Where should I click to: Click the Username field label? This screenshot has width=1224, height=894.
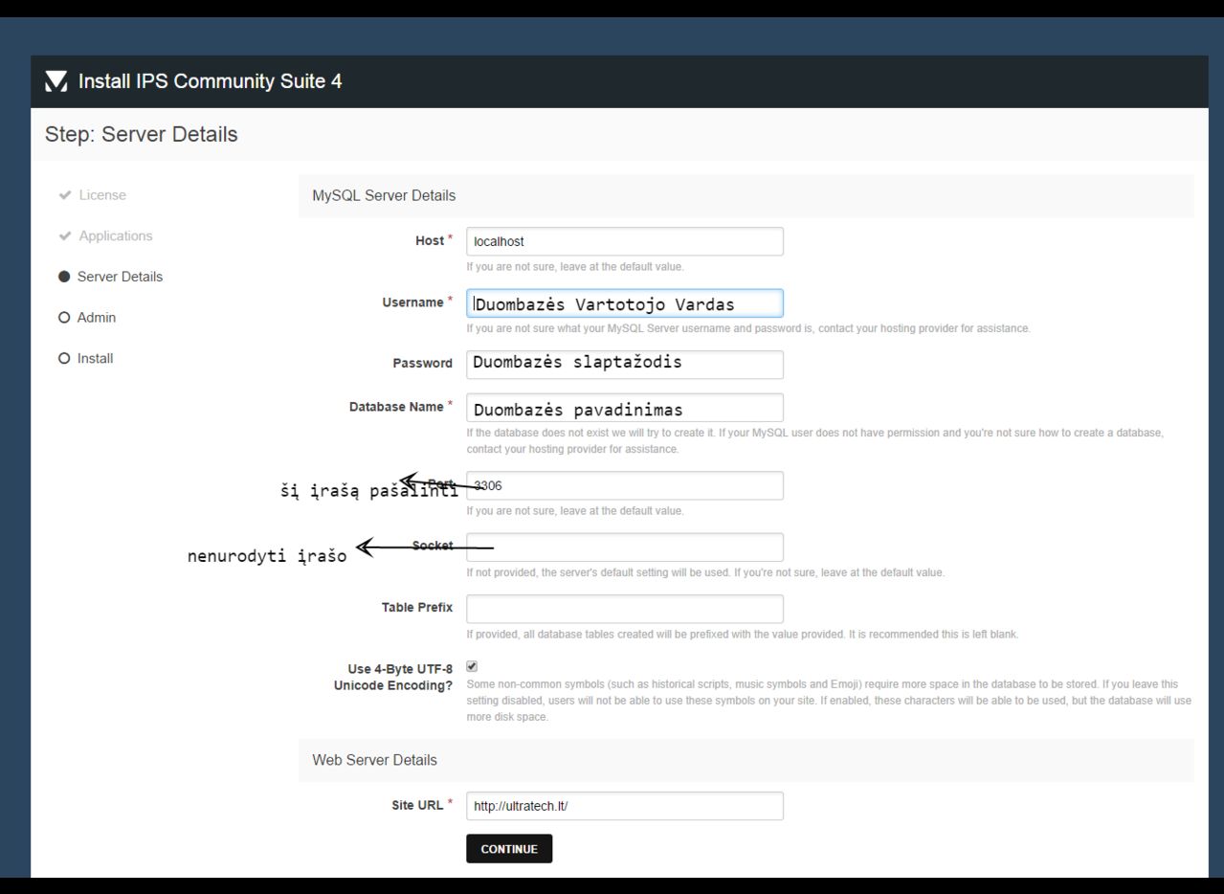pyautogui.click(x=413, y=302)
